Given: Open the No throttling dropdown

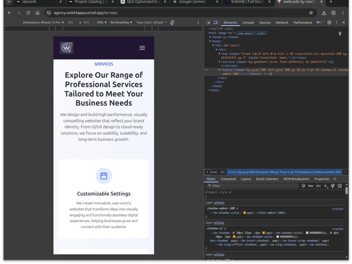Looking at the screenshot, I should click(121, 23).
